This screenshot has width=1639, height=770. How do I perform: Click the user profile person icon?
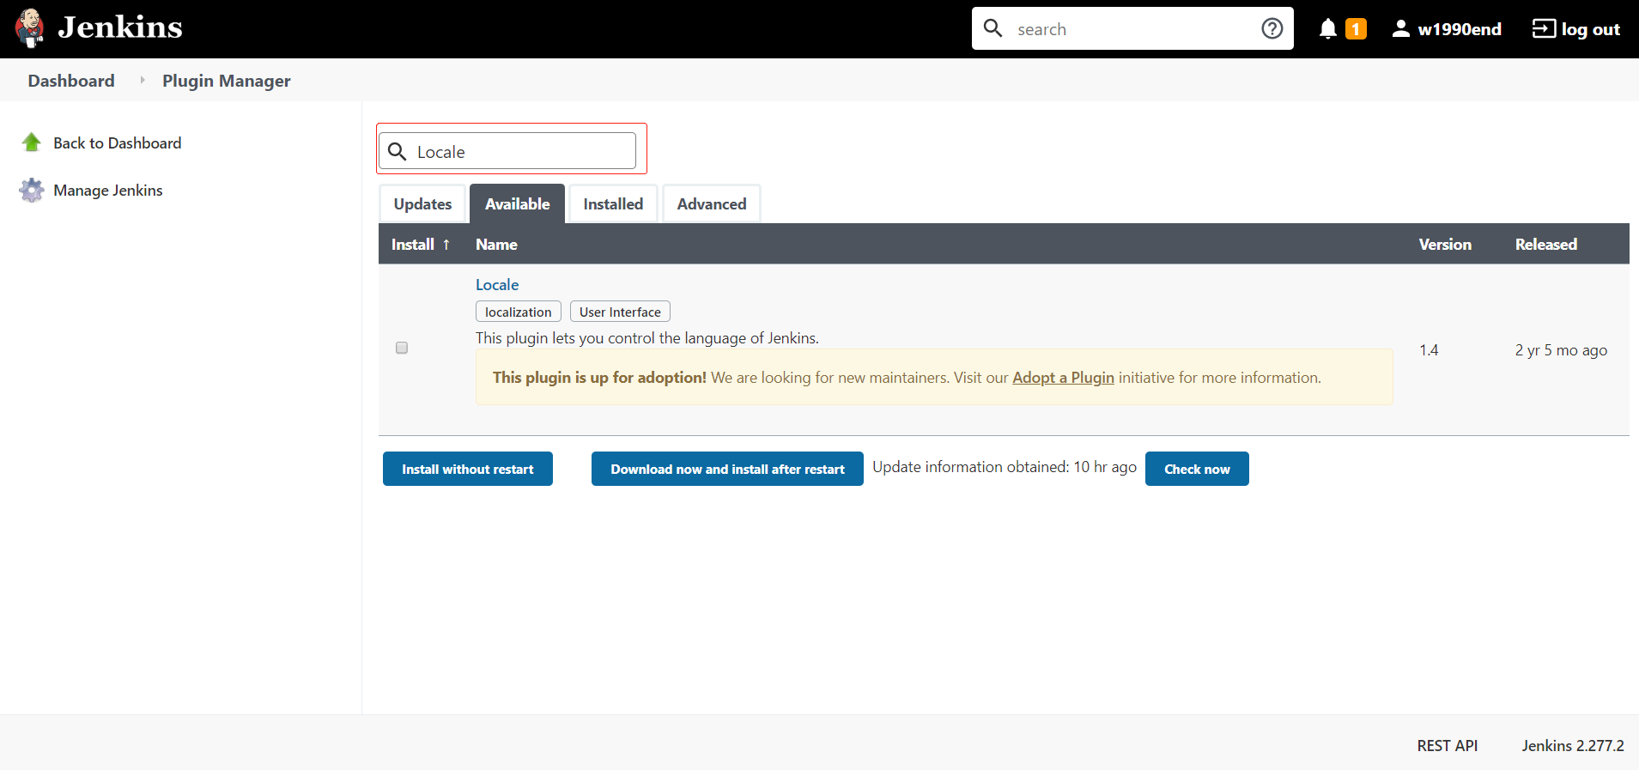pyautogui.click(x=1400, y=29)
